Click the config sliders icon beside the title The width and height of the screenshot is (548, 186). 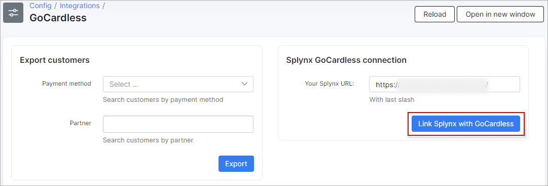click(13, 13)
